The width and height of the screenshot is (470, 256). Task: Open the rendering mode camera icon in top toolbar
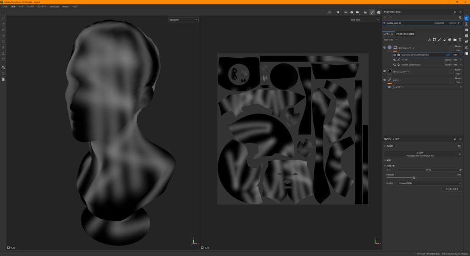[x=379, y=12]
